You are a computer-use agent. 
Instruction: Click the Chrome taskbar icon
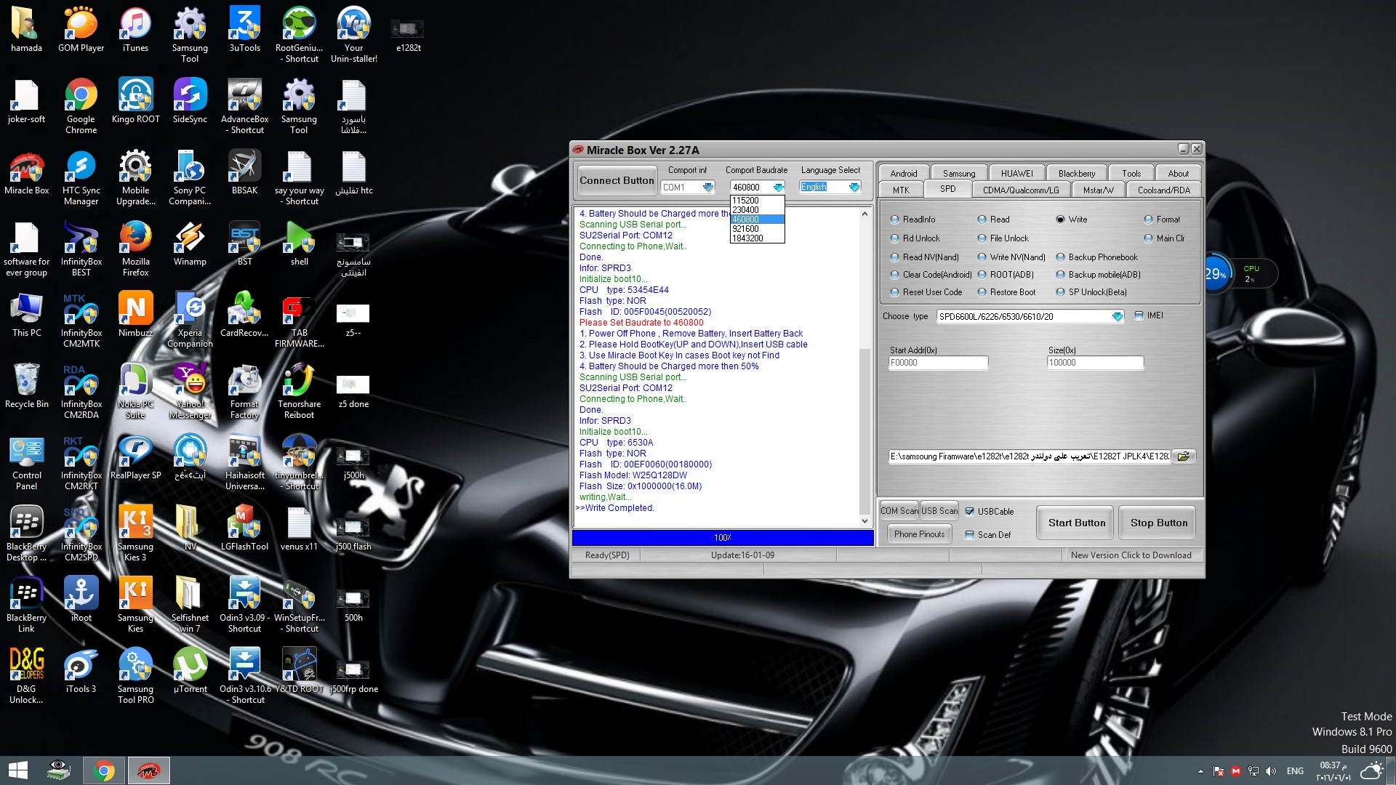(104, 770)
